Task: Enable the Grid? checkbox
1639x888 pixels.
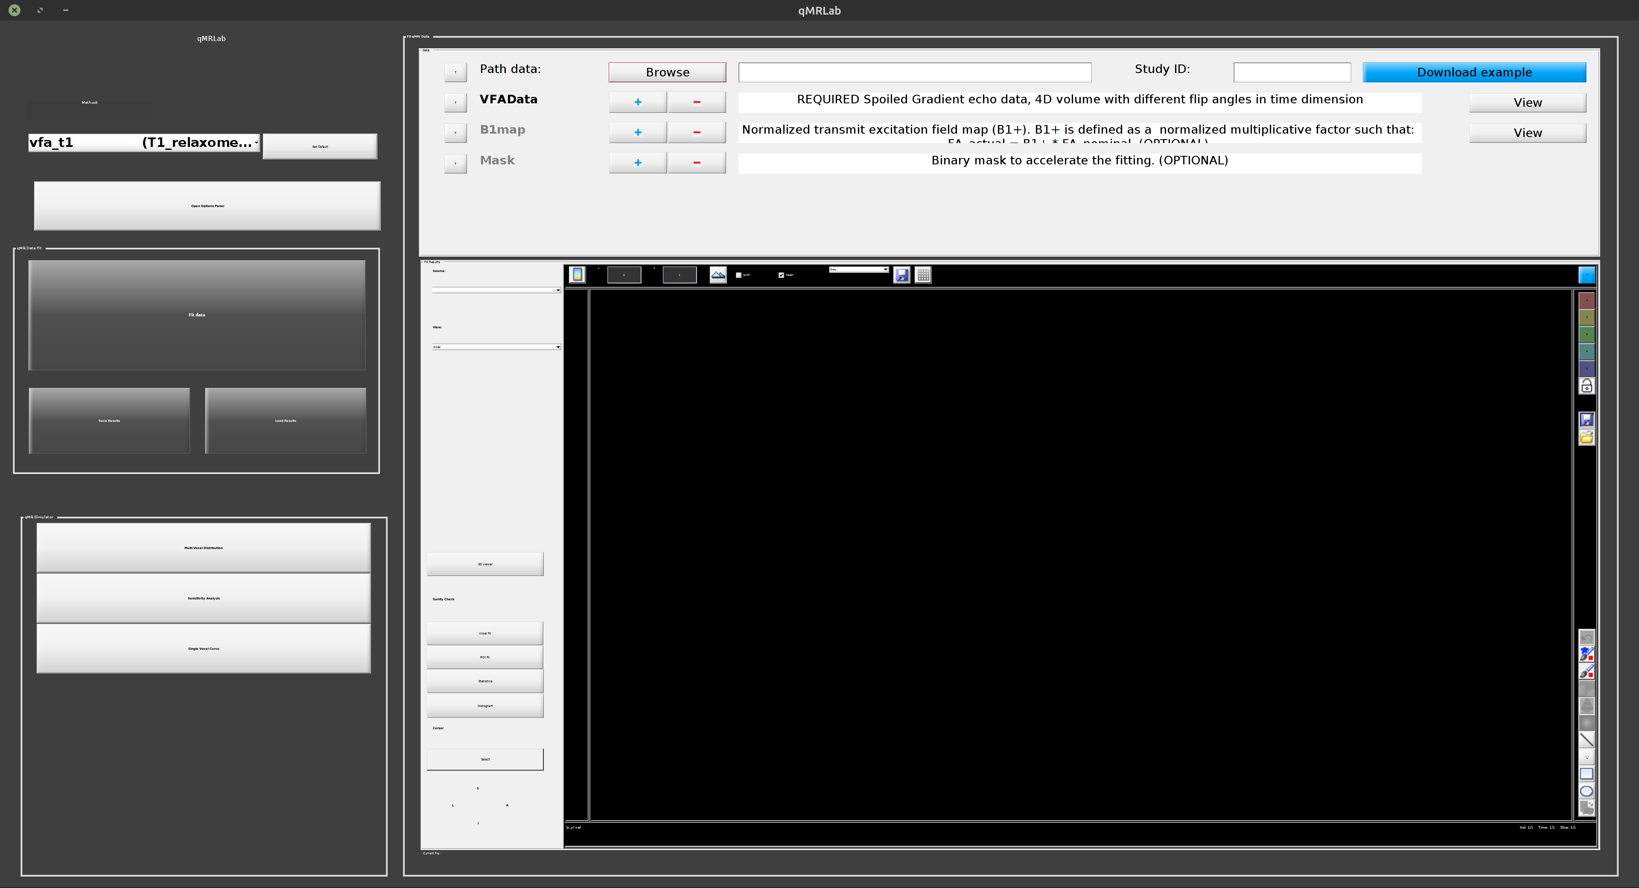Action: (x=738, y=275)
